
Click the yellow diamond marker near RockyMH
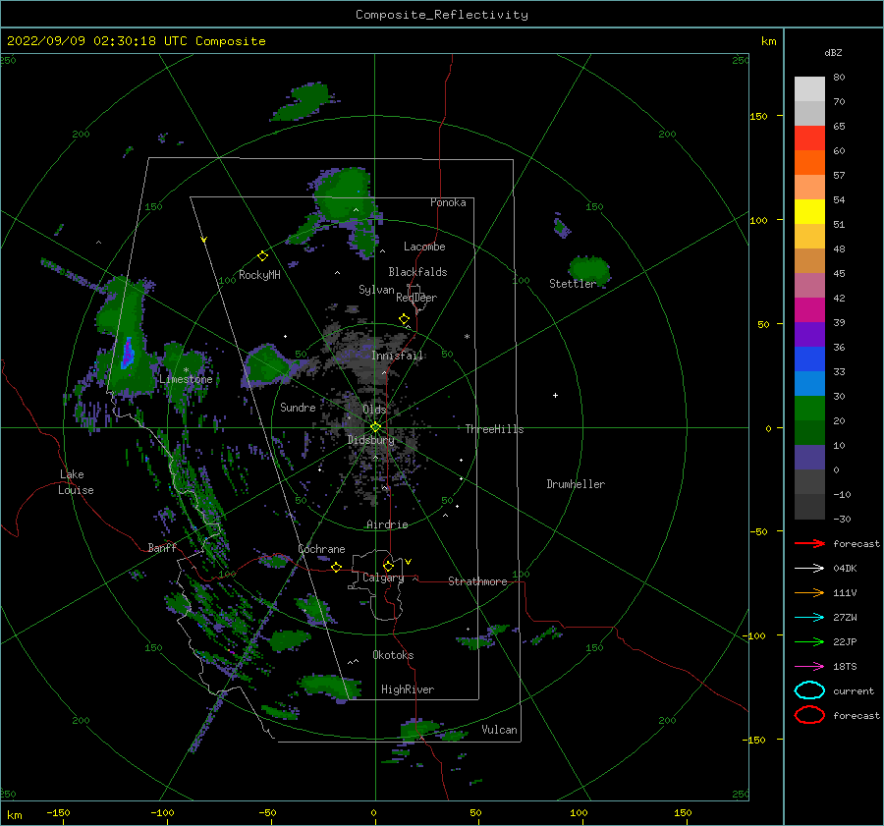coord(262,256)
